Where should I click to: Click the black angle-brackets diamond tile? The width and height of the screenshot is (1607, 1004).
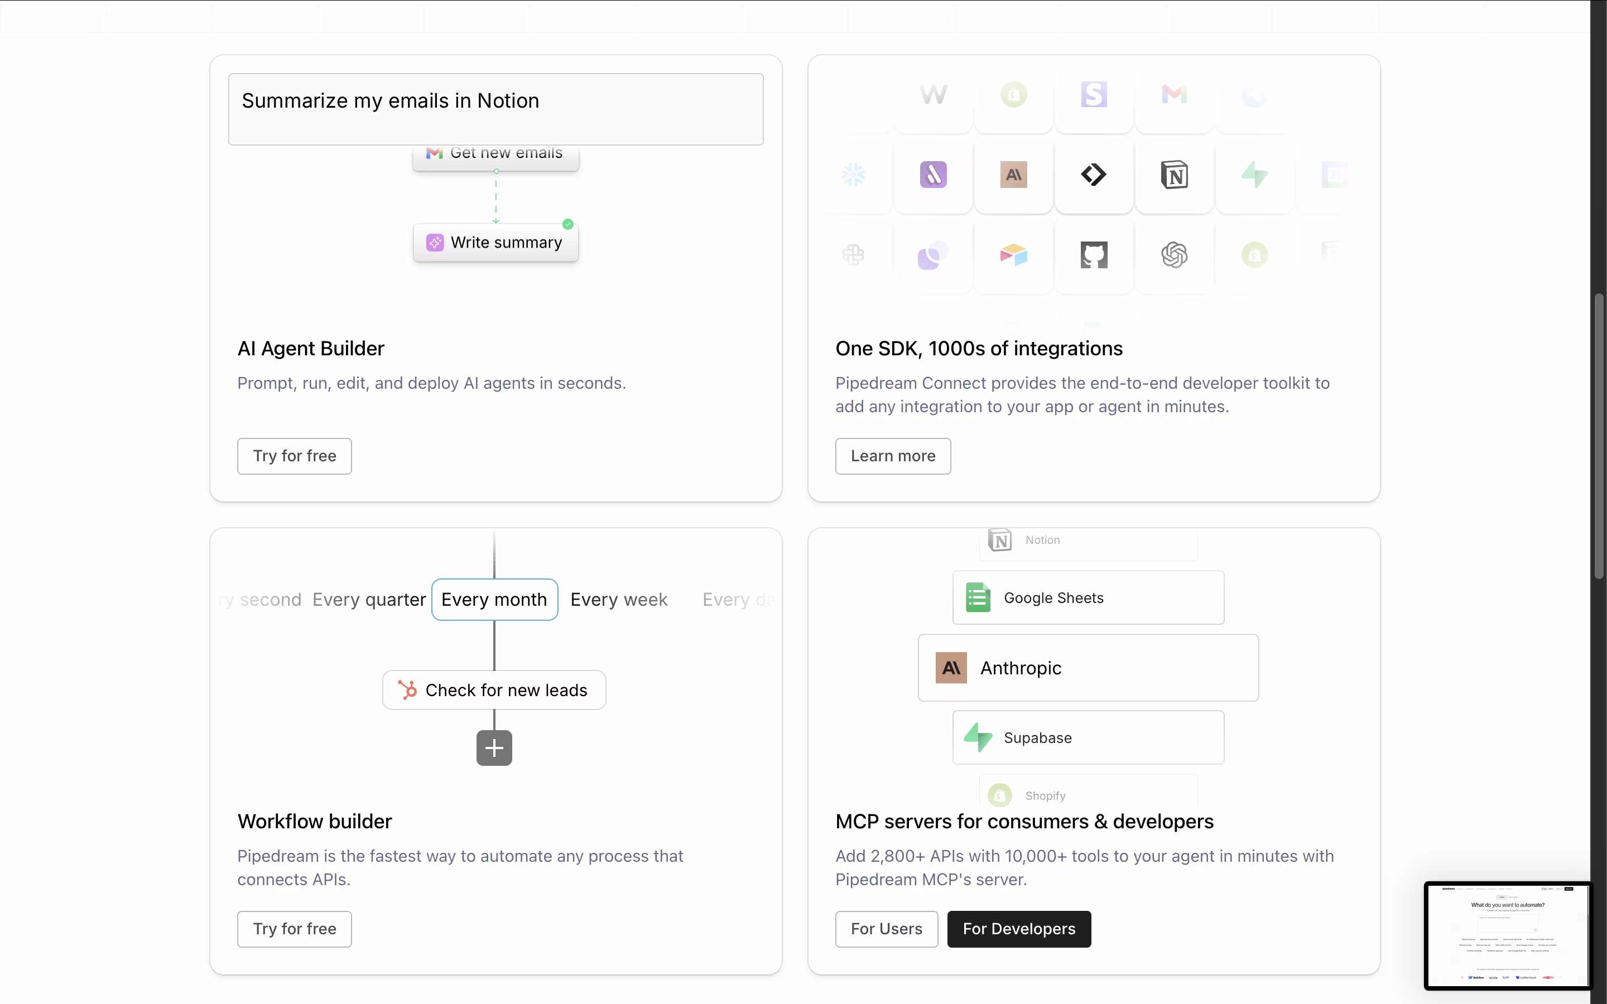pos(1094,175)
